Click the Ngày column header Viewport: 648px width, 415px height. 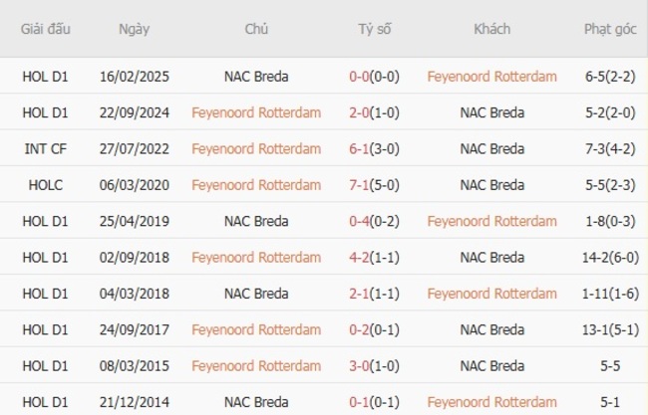point(134,29)
